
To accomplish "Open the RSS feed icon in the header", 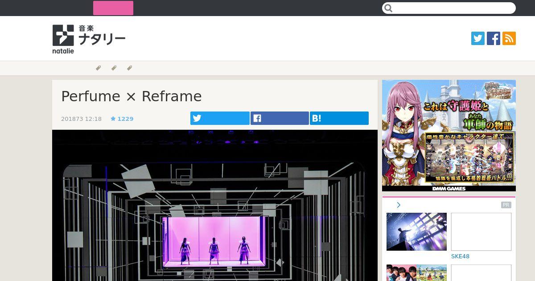I will 509,38.
